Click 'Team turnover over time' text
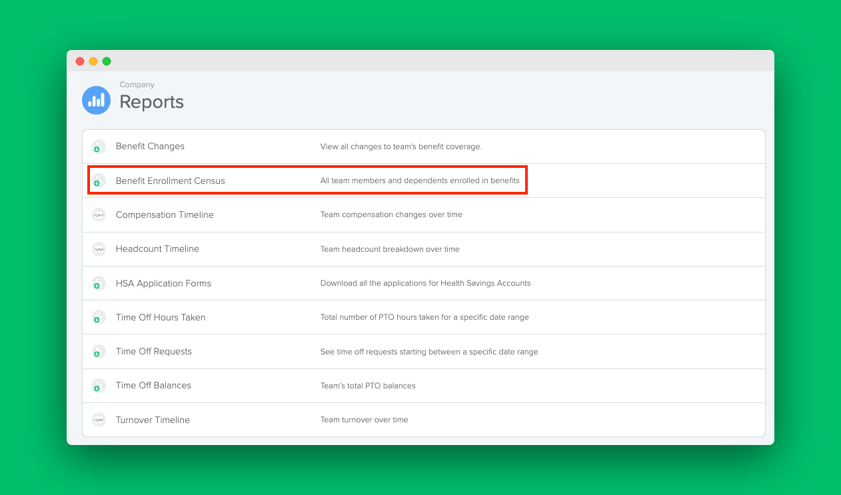Screen dimensions: 841x495 pyautogui.click(x=365, y=420)
